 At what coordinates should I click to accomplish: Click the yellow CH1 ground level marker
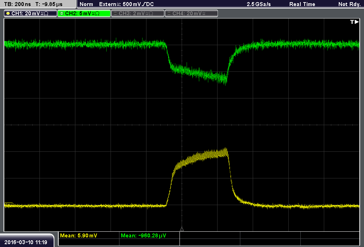coord(9,205)
